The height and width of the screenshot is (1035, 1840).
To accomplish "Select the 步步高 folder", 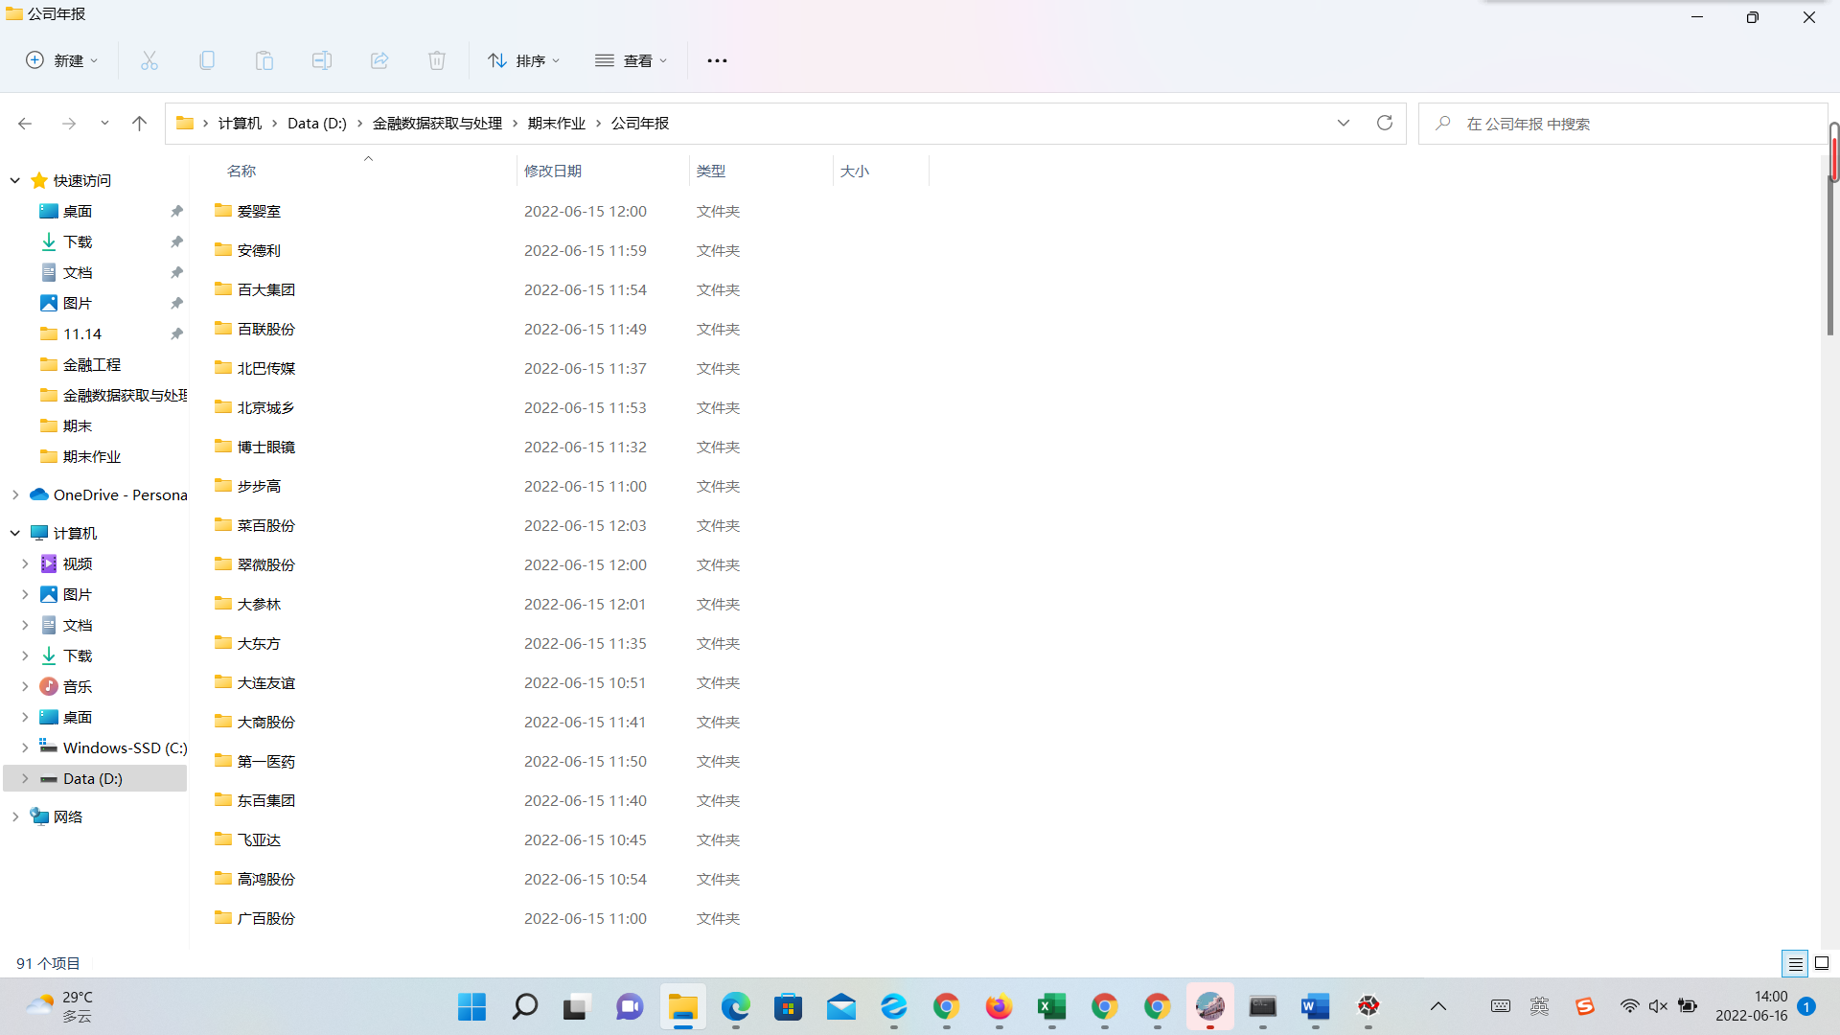I will pyautogui.click(x=259, y=486).
